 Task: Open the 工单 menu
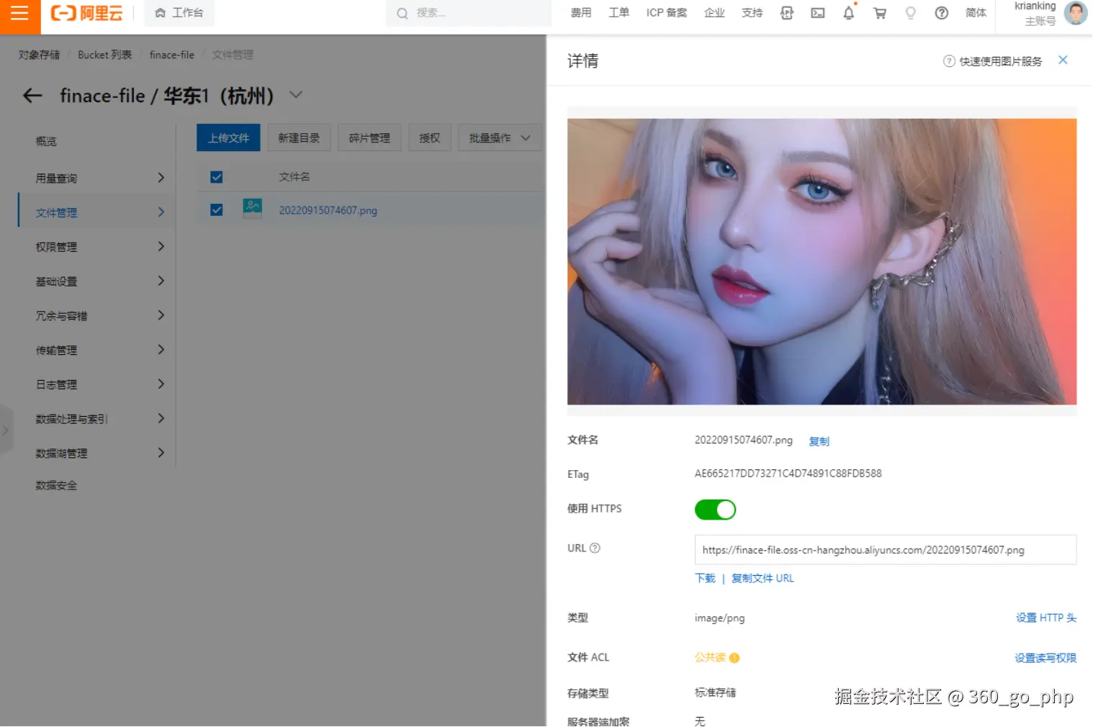[x=619, y=13]
